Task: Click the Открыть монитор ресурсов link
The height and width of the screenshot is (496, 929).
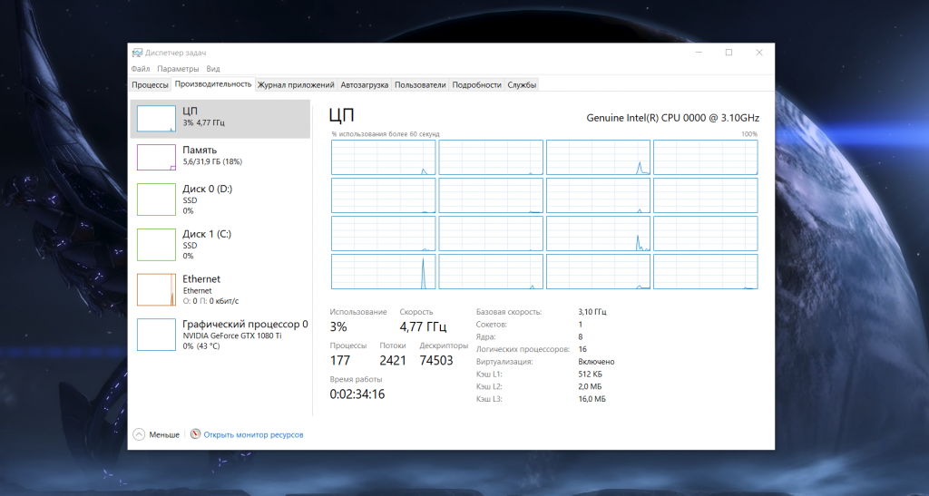Action: coord(253,435)
